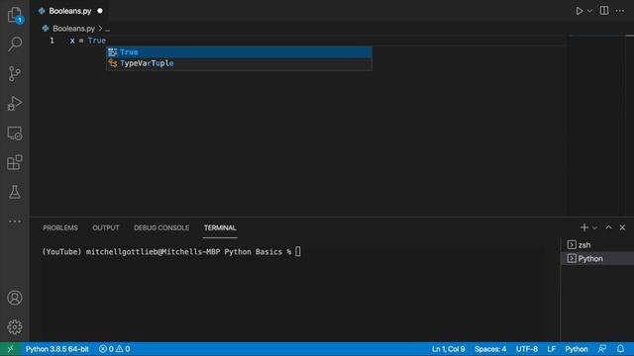Open Run and Debug view
The height and width of the screenshot is (356, 634).
point(15,103)
